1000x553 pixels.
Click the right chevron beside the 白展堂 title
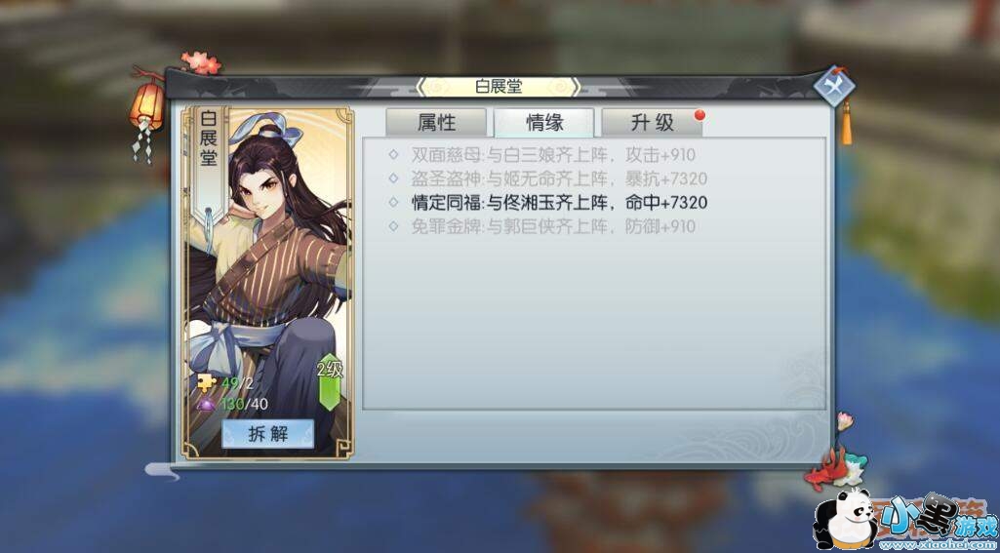[x=576, y=87]
